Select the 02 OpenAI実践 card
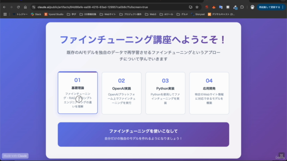Screen dimensions: 287x161 (122, 93)
